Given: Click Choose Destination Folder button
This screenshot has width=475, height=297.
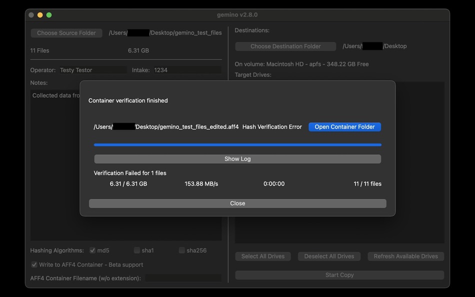Looking at the screenshot, I should coord(285,46).
